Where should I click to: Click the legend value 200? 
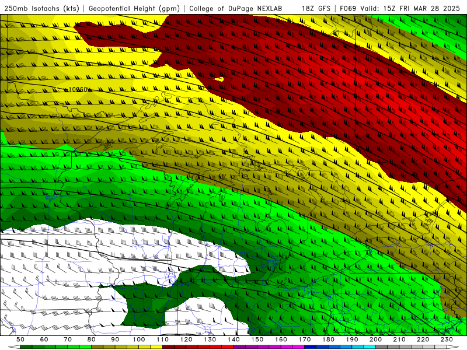pos(375,339)
